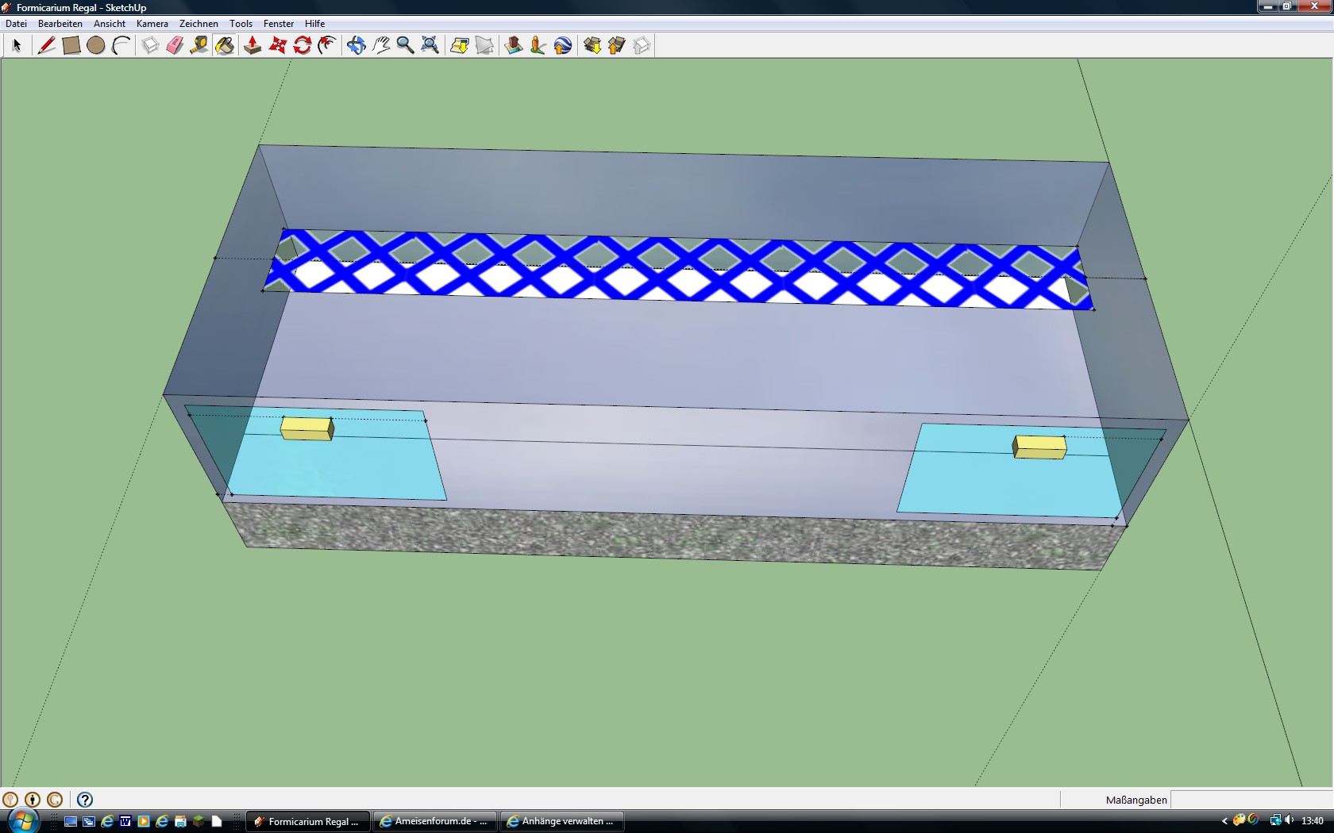The height and width of the screenshot is (833, 1334).
Task: Click the Maßangaben measurement input box
Action: click(1251, 800)
